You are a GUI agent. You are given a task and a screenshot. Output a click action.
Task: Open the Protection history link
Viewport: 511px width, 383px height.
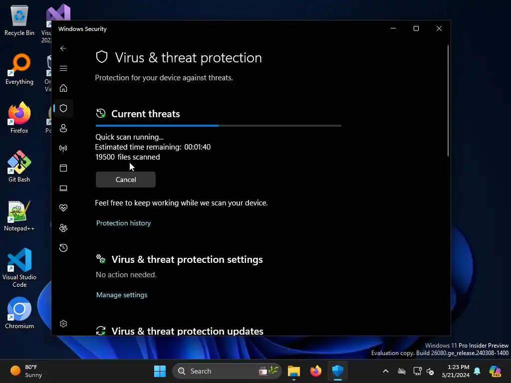coord(124,223)
